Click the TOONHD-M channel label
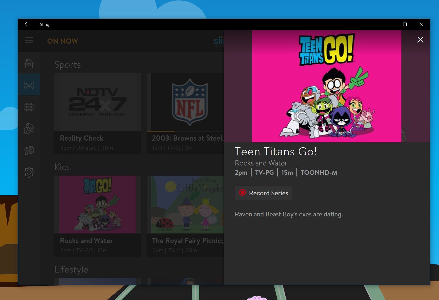The width and height of the screenshot is (439, 300). click(x=319, y=173)
